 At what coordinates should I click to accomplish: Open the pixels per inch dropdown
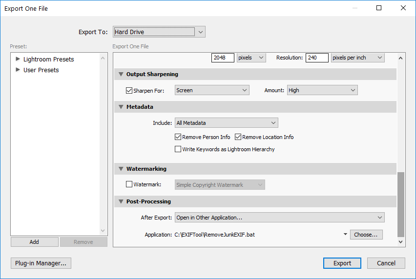click(357, 58)
